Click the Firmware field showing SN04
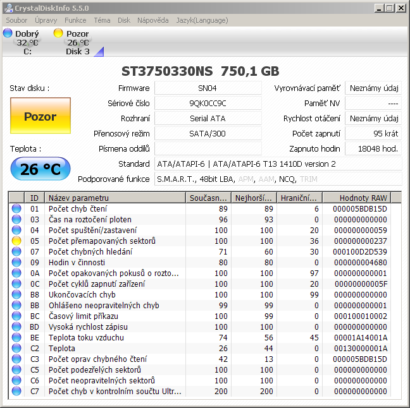This screenshot has height=408, width=410. click(x=208, y=88)
